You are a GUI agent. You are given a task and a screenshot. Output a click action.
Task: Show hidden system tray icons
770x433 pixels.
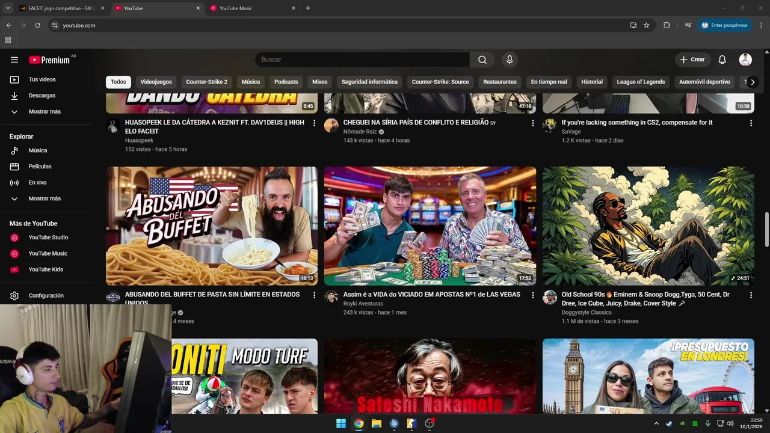(656, 423)
